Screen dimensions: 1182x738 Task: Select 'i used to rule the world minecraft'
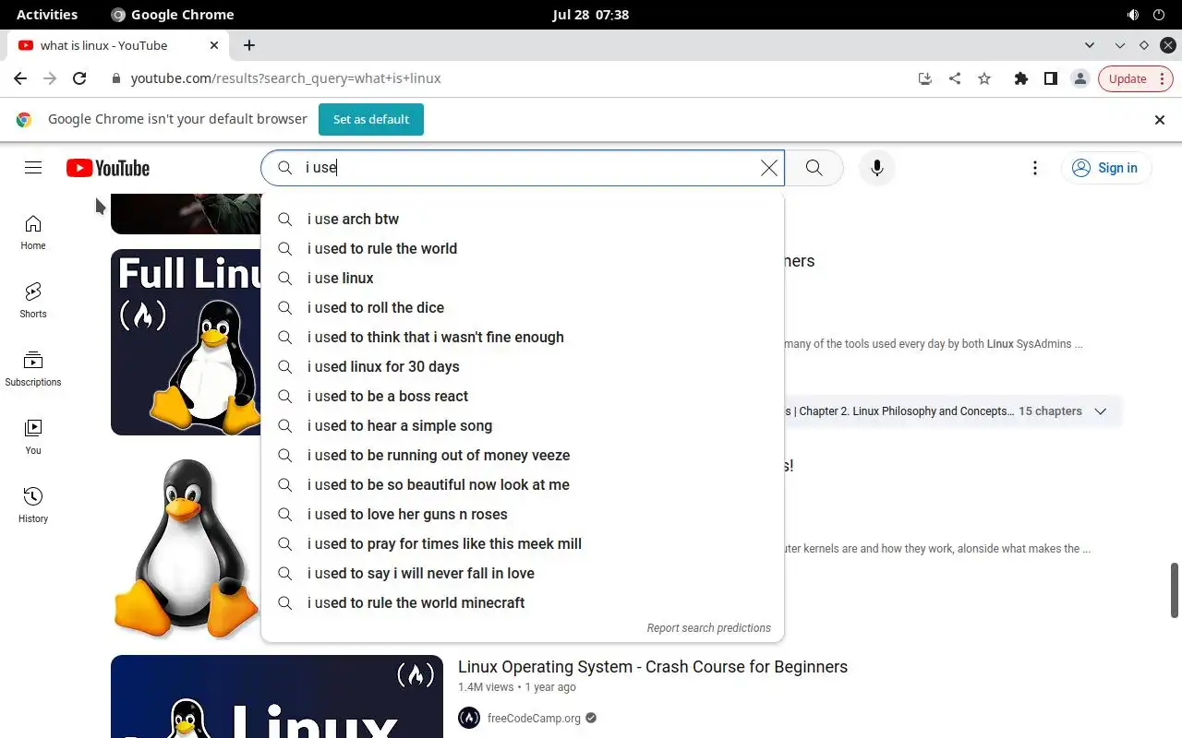click(x=523, y=602)
